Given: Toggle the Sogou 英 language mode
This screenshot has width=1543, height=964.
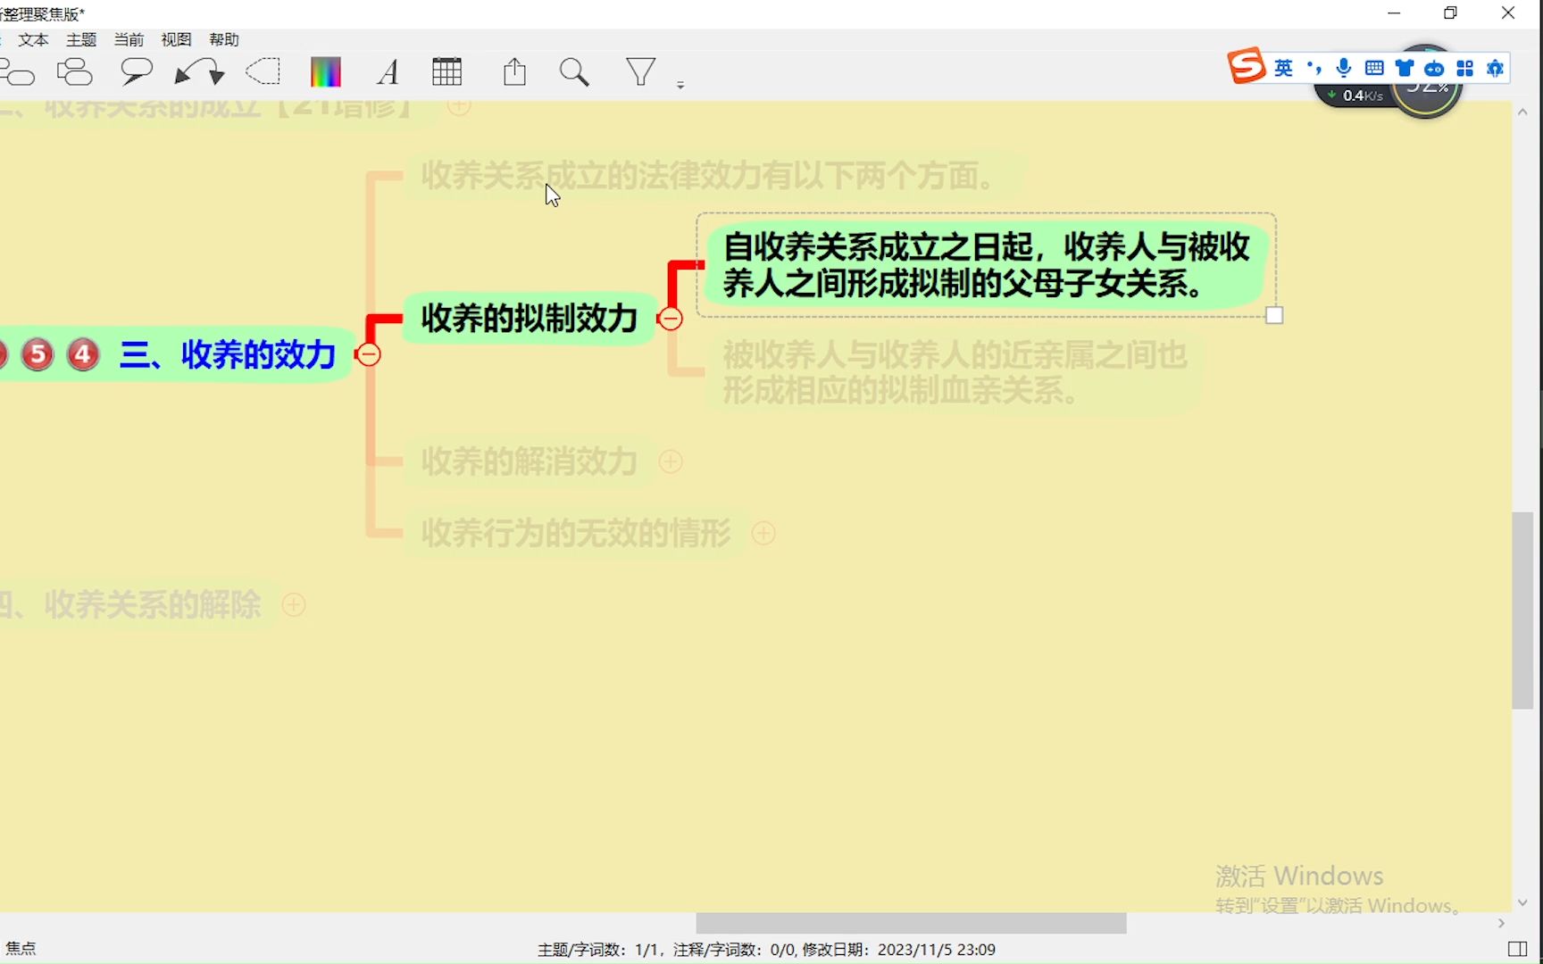Looking at the screenshot, I should 1283,68.
